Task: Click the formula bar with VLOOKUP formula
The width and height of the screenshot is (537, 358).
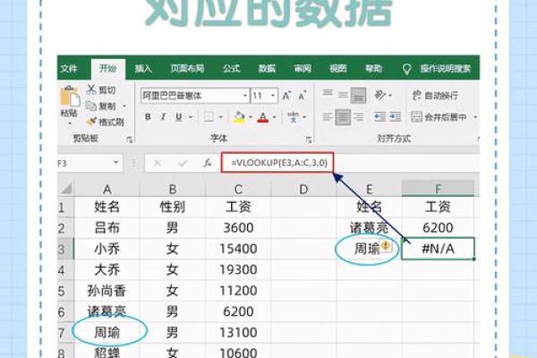Action: 277,163
